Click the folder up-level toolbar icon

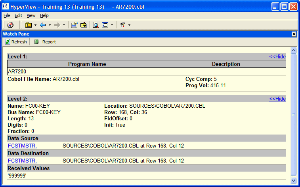pyautogui.click(x=29, y=25)
